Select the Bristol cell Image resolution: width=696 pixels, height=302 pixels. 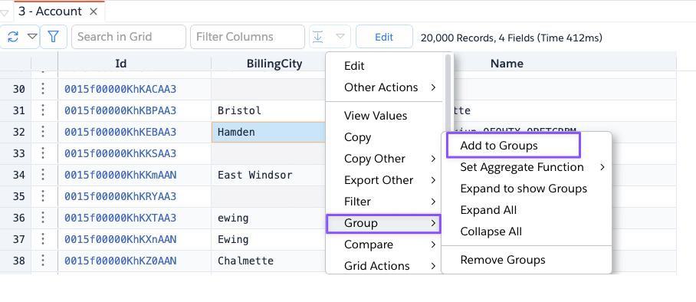pos(268,110)
